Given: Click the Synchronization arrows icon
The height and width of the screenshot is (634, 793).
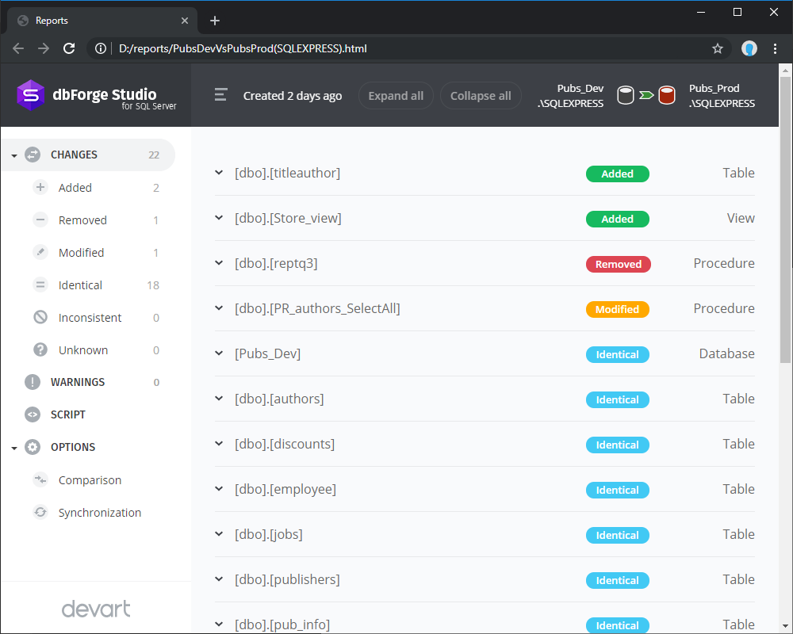Looking at the screenshot, I should click(x=40, y=512).
